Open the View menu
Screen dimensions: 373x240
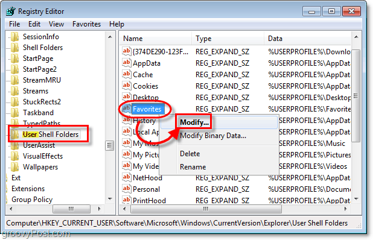coord(56,24)
